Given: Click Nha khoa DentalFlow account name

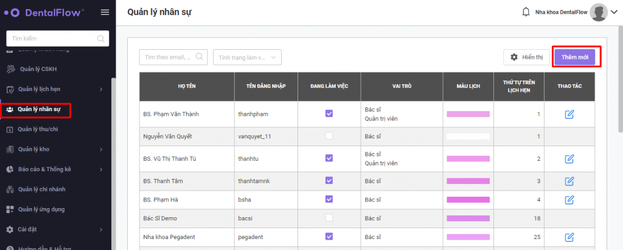Looking at the screenshot, I should [561, 13].
